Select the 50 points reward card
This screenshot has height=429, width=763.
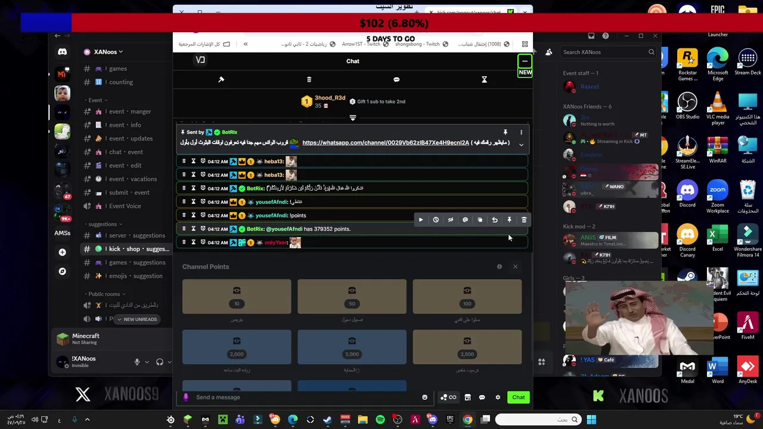352,296
